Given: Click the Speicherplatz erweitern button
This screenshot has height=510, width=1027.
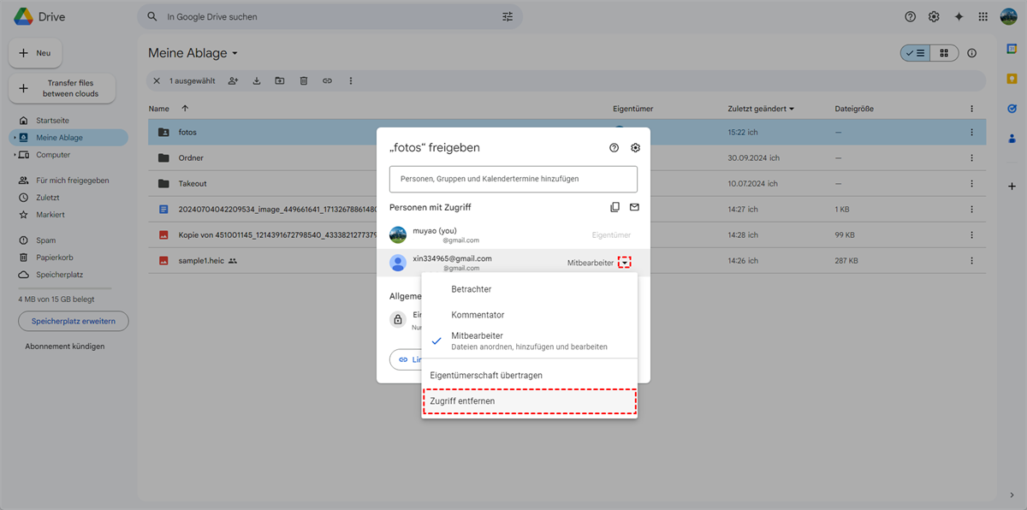Looking at the screenshot, I should pyautogui.click(x=73, y=321).
